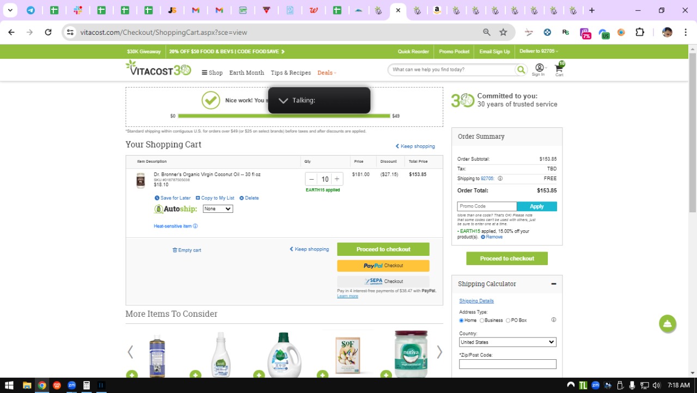Switch to the Slack tab
The width and height of the screenshot is (697, 393).
click(78, 10)
